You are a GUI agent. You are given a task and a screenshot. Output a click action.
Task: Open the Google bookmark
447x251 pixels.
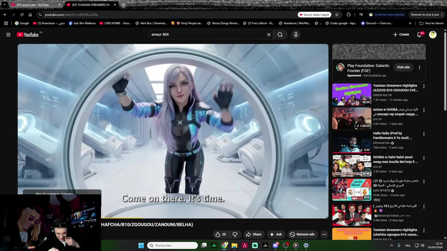coord(22,23)
